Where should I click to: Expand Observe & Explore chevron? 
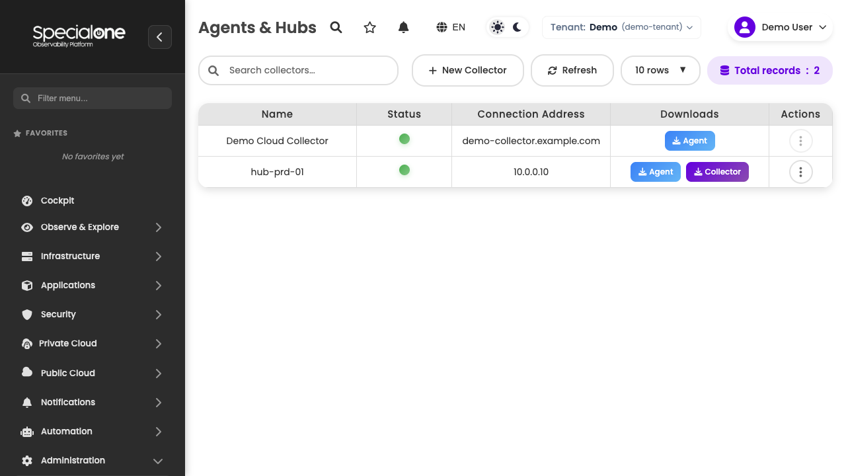click(x=159, y=227)
